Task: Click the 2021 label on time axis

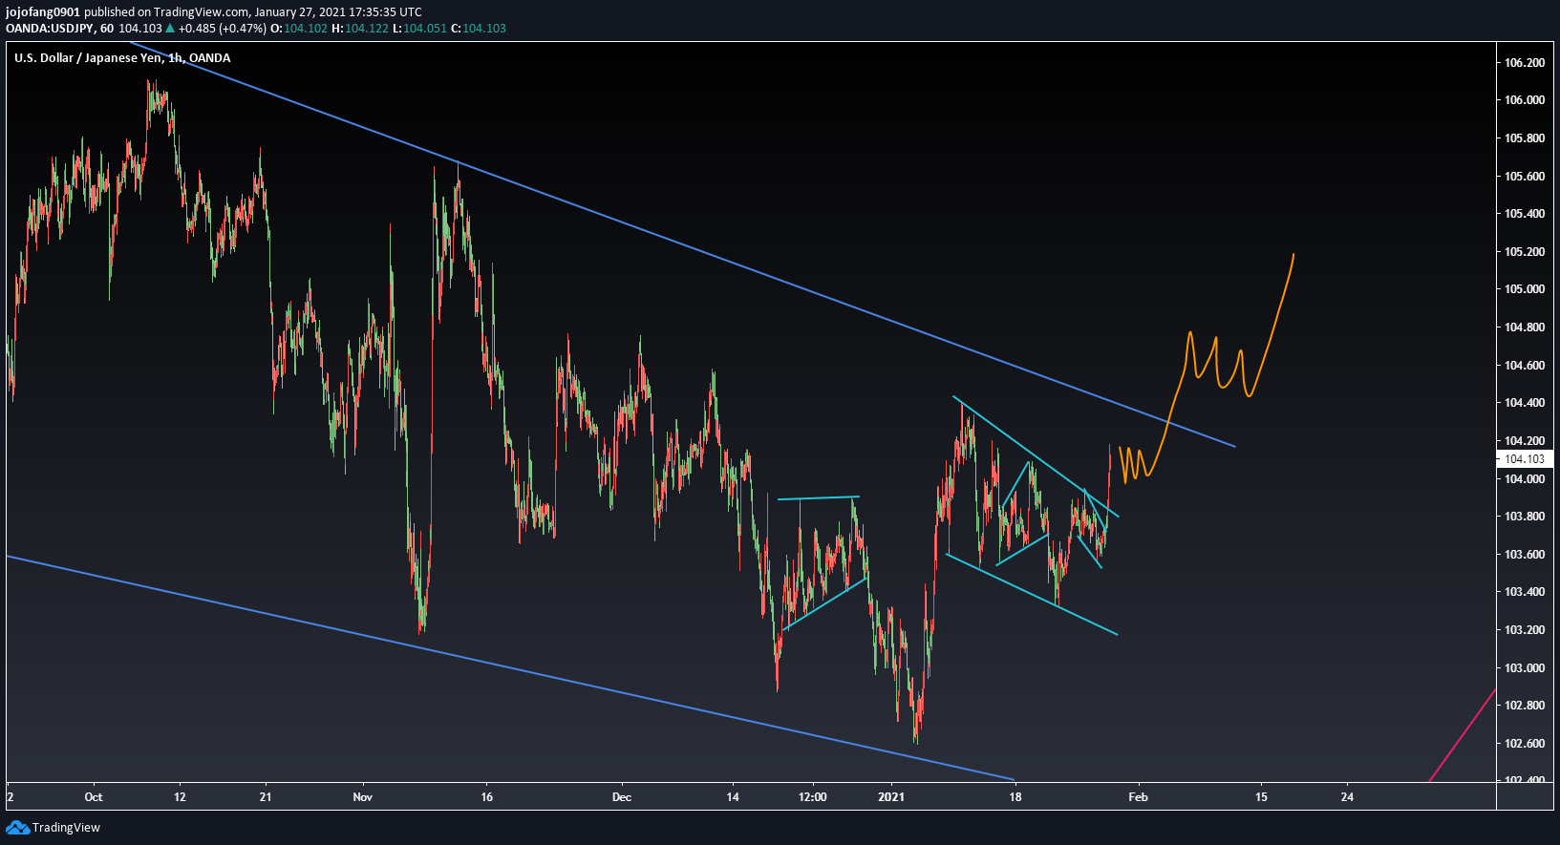Action: click(x=891, y=797)
